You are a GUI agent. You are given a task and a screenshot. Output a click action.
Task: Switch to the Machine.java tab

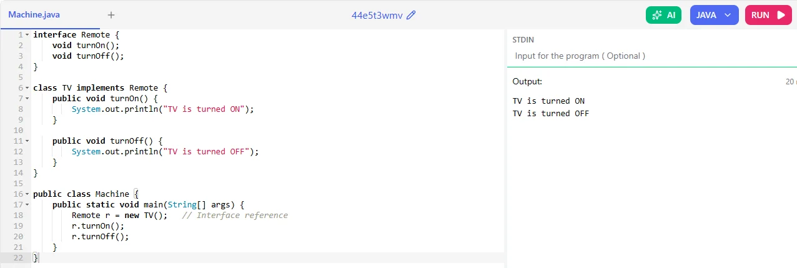pyautogui.click(x=34, y=14)
